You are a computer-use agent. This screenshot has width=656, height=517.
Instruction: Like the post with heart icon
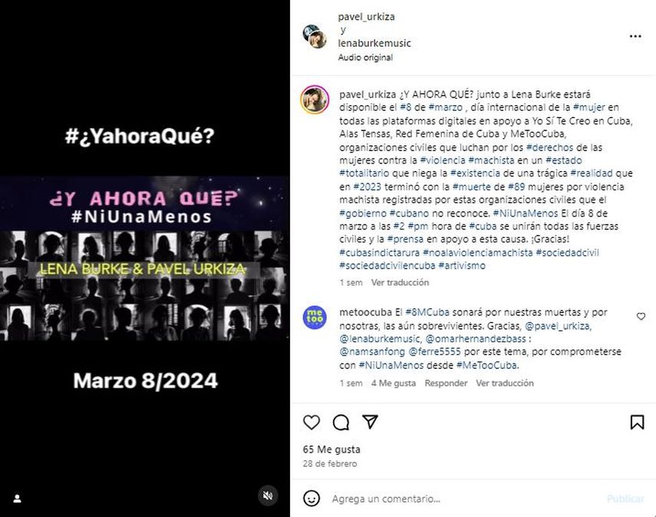click(312, 422)
